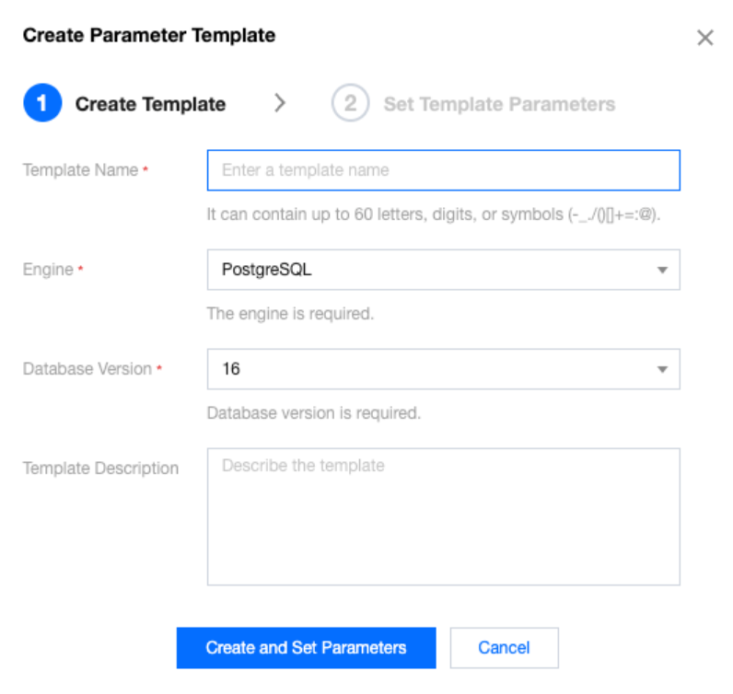Click the Template Description field label
Viewport: 733px width, 694px height.
100,468
